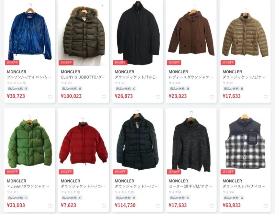
Task: Like the brown ladies down jacket ¥23,023
Action: [x=212, y=97]
